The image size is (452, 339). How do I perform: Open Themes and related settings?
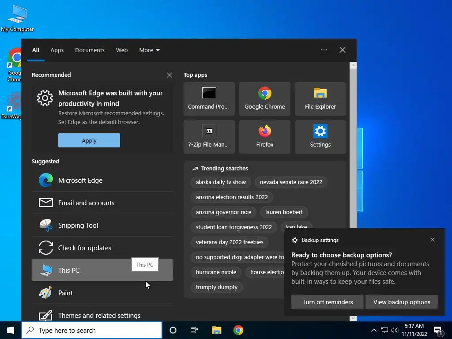tap(102, 315)
